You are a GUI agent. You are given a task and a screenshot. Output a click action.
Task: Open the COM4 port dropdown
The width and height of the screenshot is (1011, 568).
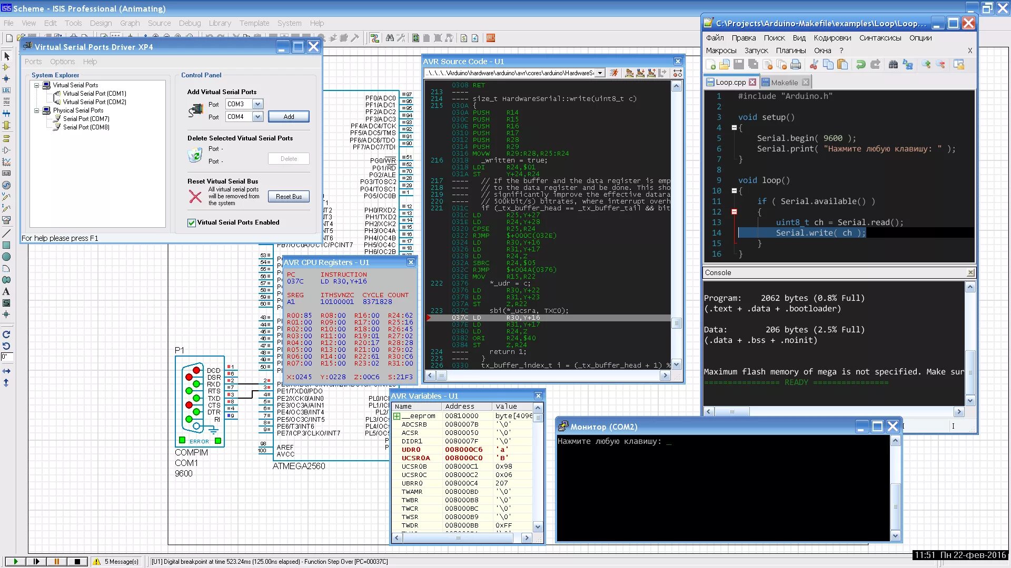[x=257, y=117]
